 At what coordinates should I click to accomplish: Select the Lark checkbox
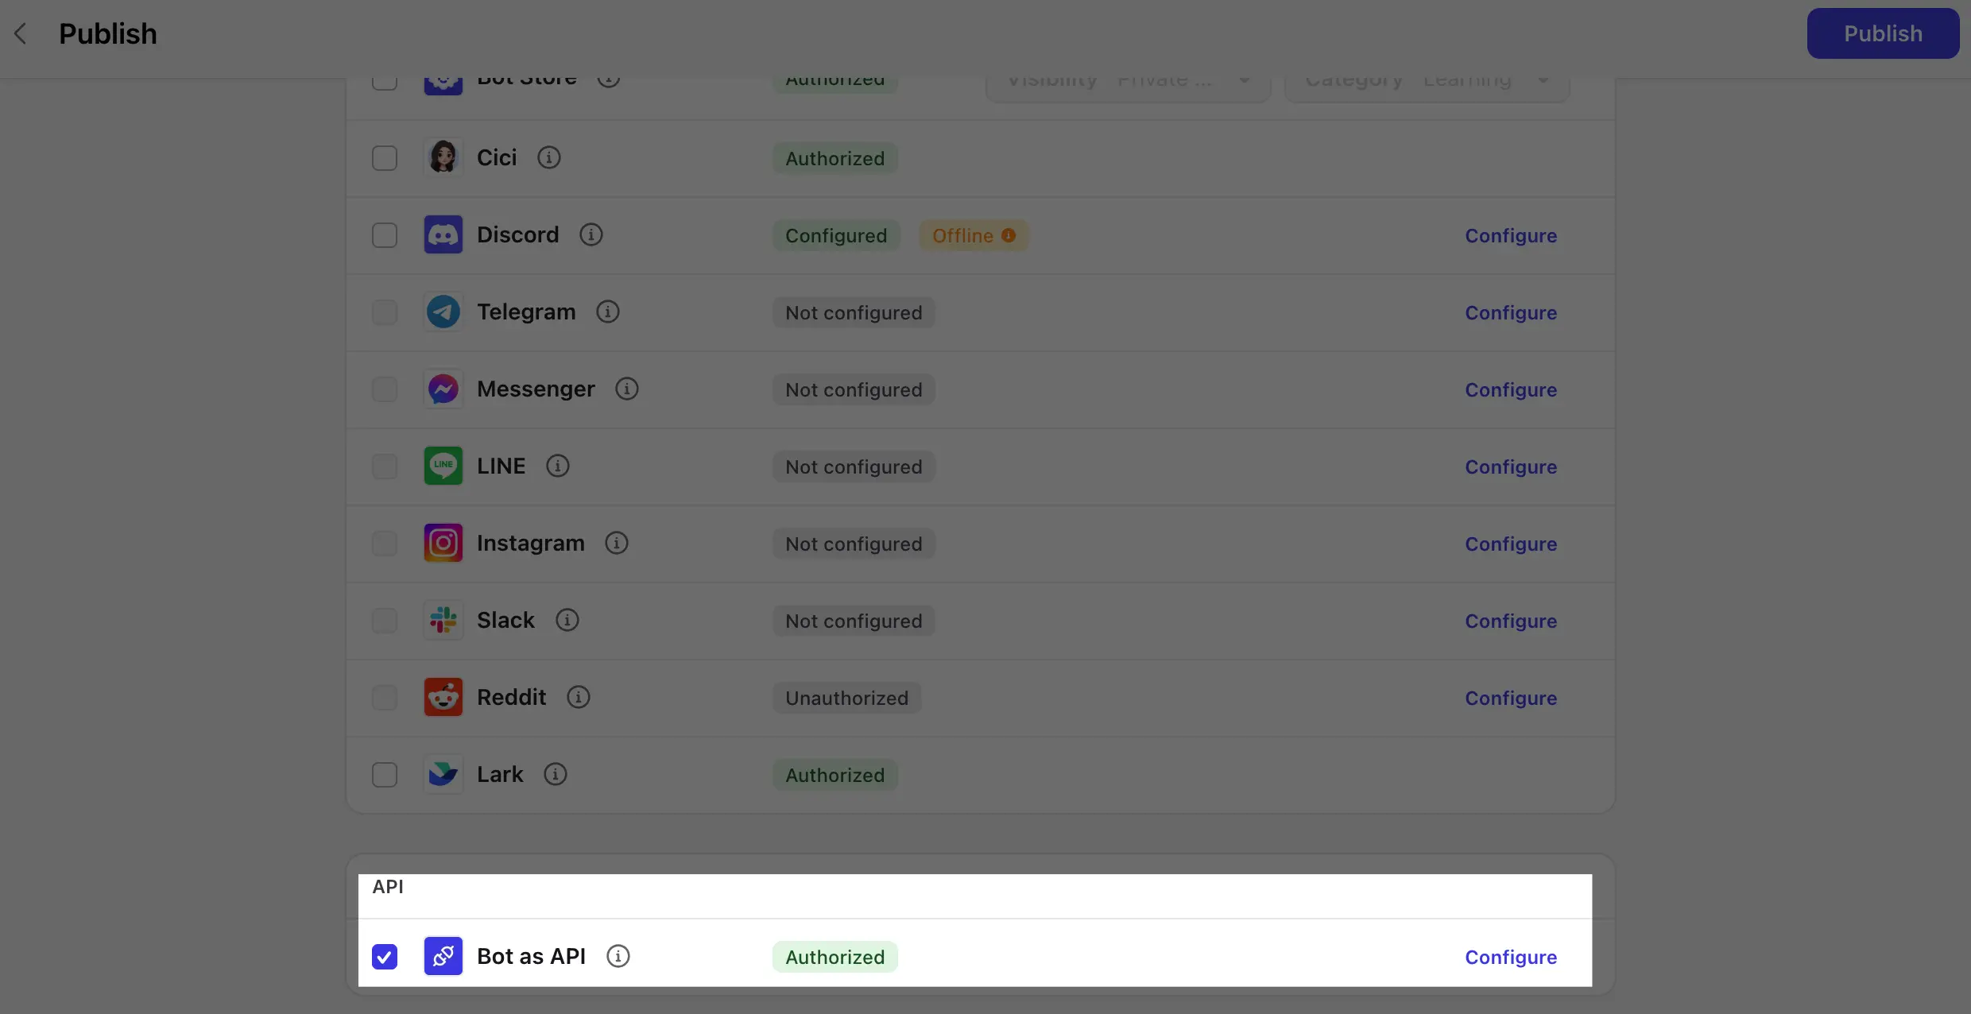385,775
